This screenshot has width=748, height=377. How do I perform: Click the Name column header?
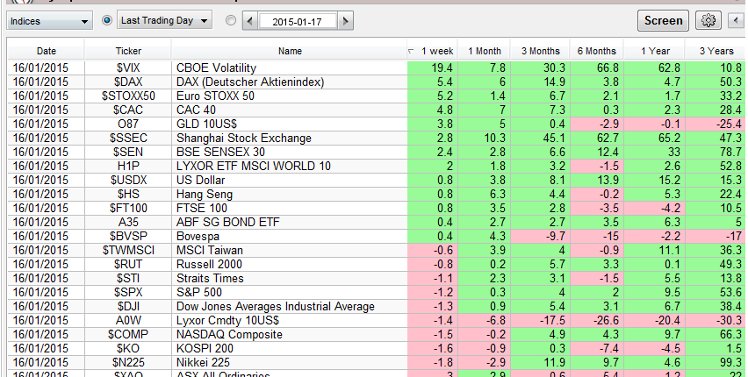pyautogui.click(x=290, y=51)
